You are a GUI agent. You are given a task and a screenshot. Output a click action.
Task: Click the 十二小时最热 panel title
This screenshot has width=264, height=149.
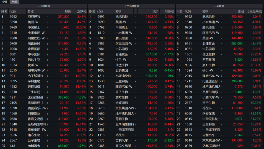(x=131, y=6)
